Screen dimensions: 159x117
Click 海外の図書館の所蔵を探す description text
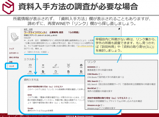pos(100,91)
